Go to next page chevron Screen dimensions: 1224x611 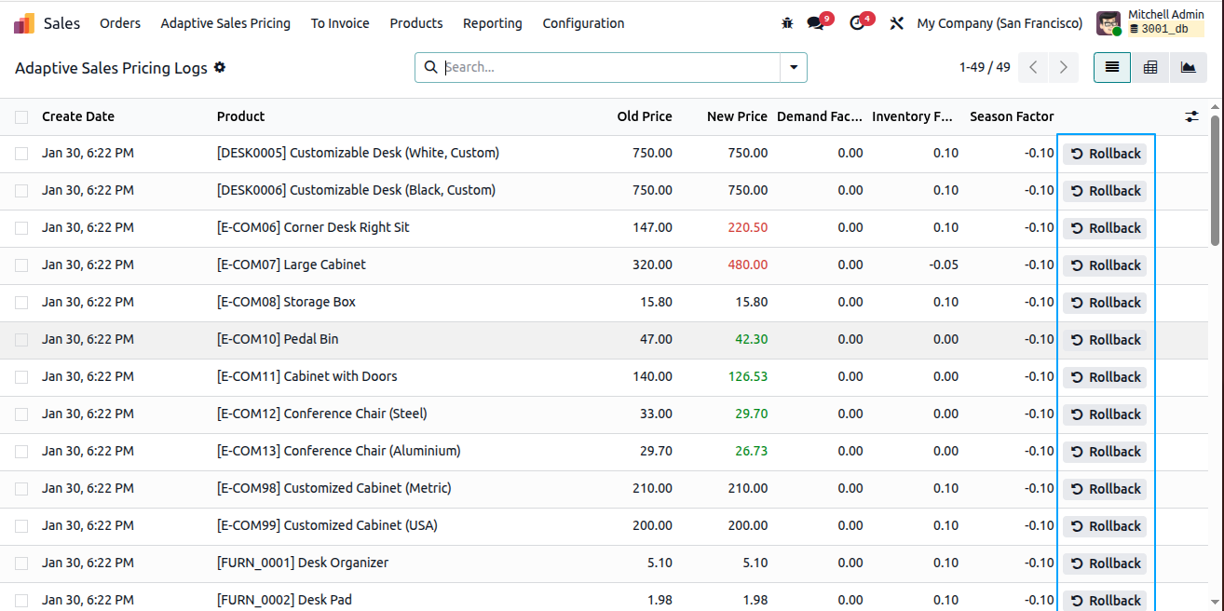[1063, 67]
